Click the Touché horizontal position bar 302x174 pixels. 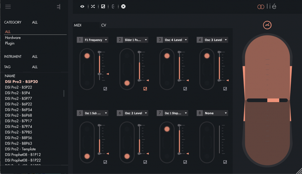pyautogui.click(x=267, y=100)
